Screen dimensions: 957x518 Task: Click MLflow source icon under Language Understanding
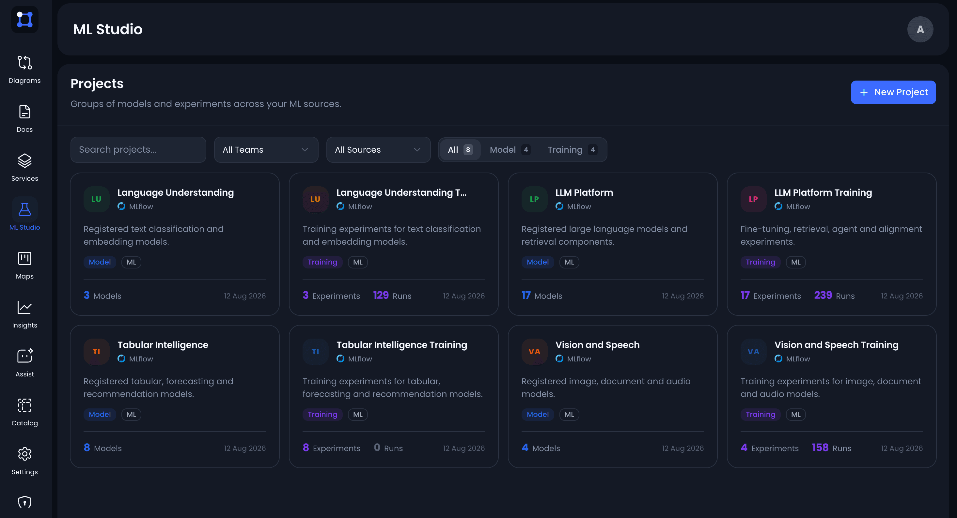point(121,206)
